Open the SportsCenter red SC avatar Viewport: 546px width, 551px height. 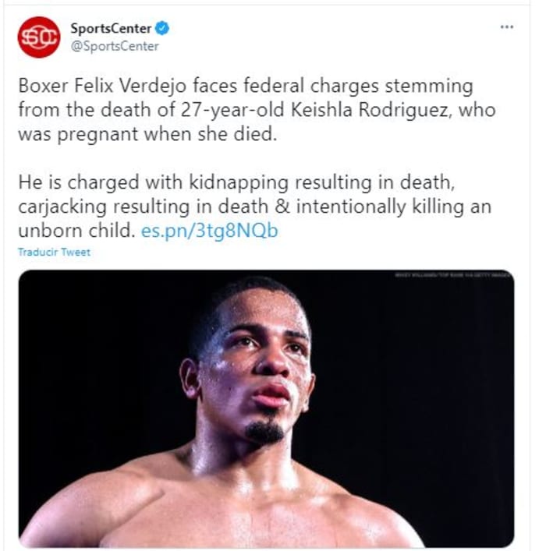point(39,37)
